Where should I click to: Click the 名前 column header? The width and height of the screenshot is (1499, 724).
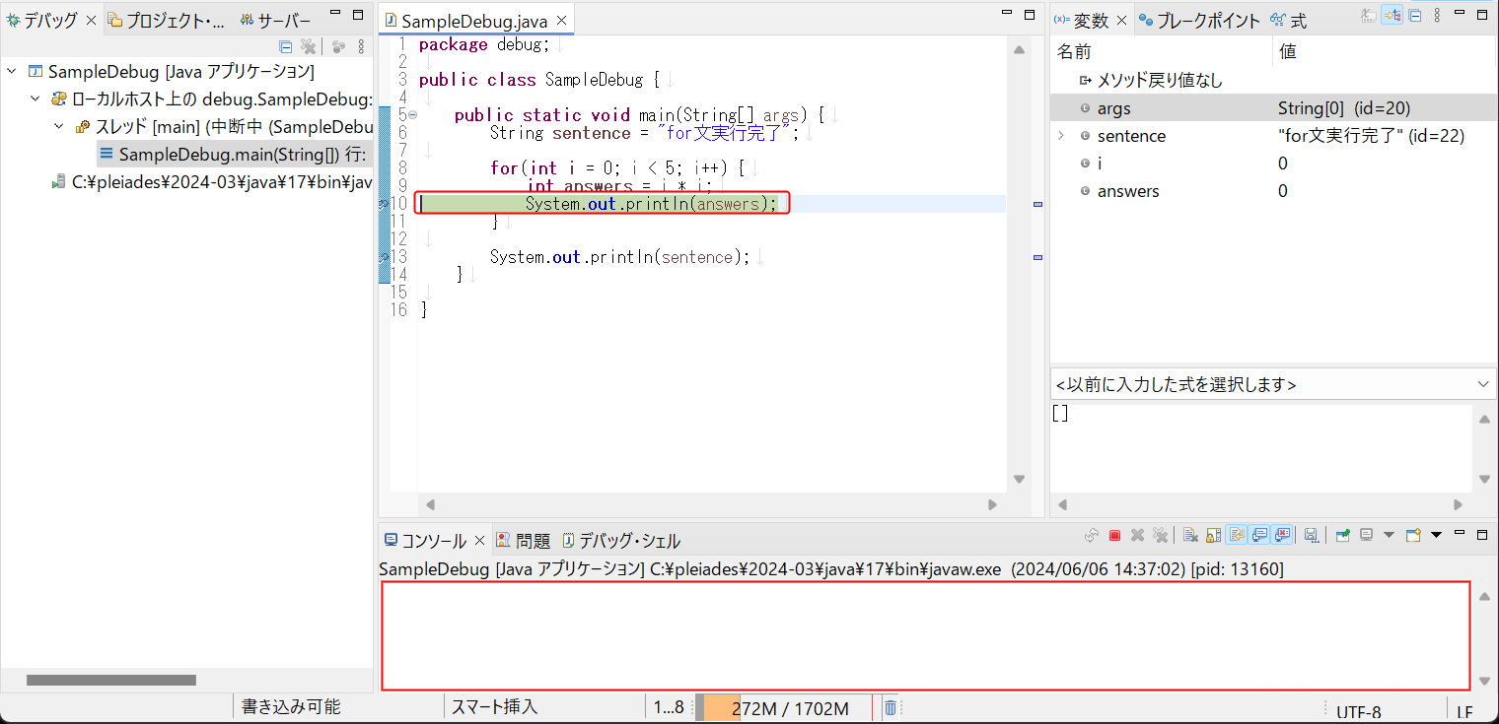[1162, 51]
